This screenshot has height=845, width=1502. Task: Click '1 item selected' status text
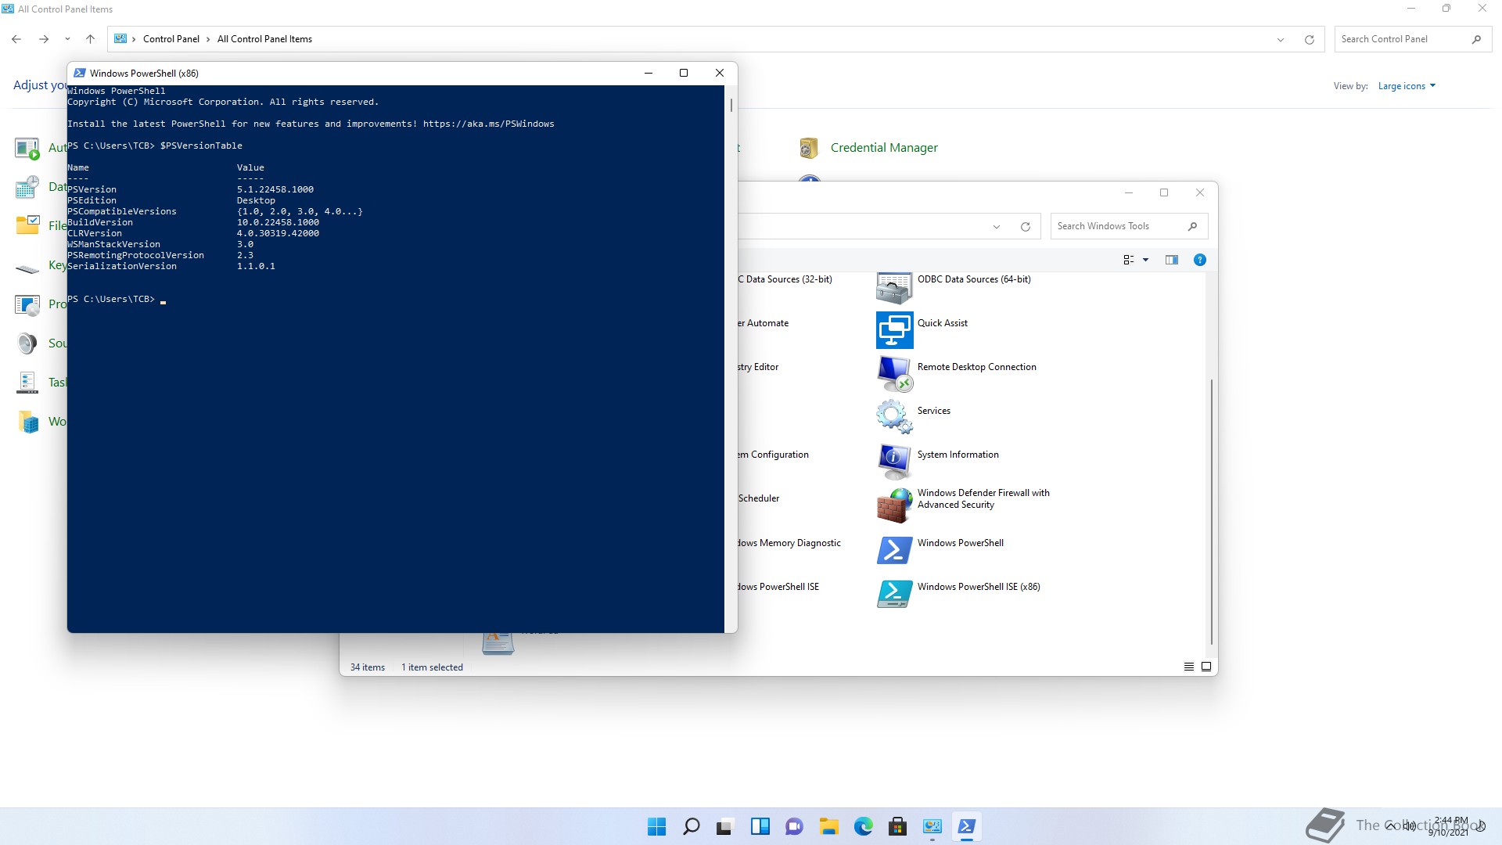432,667
